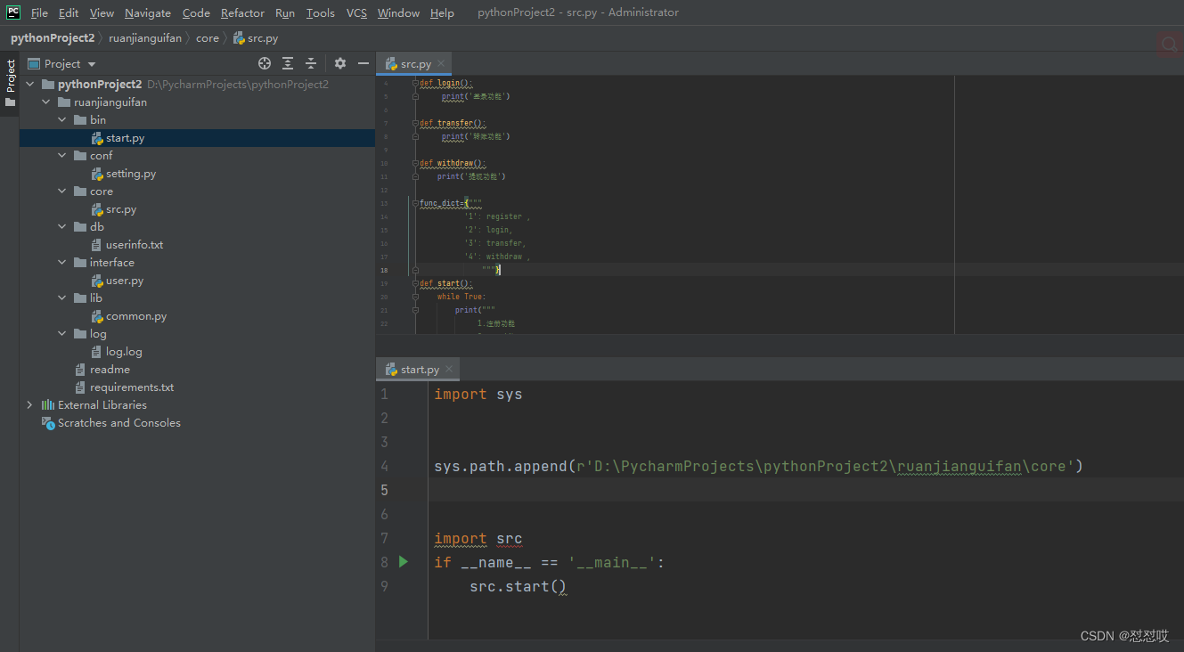Open the File menu

click(39, 12)
